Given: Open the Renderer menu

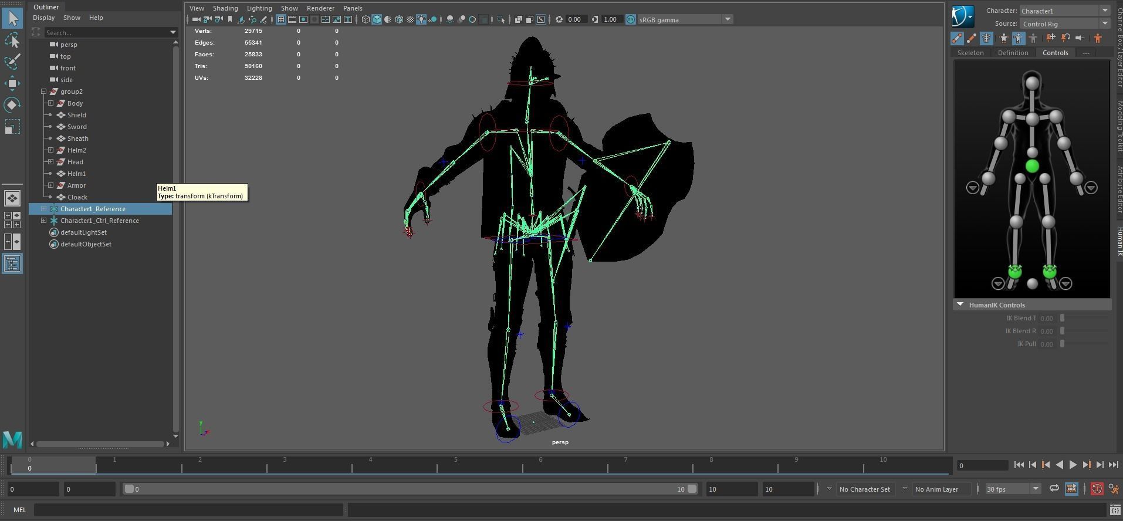Looking at the screenshot, I should tap(320, 8).
